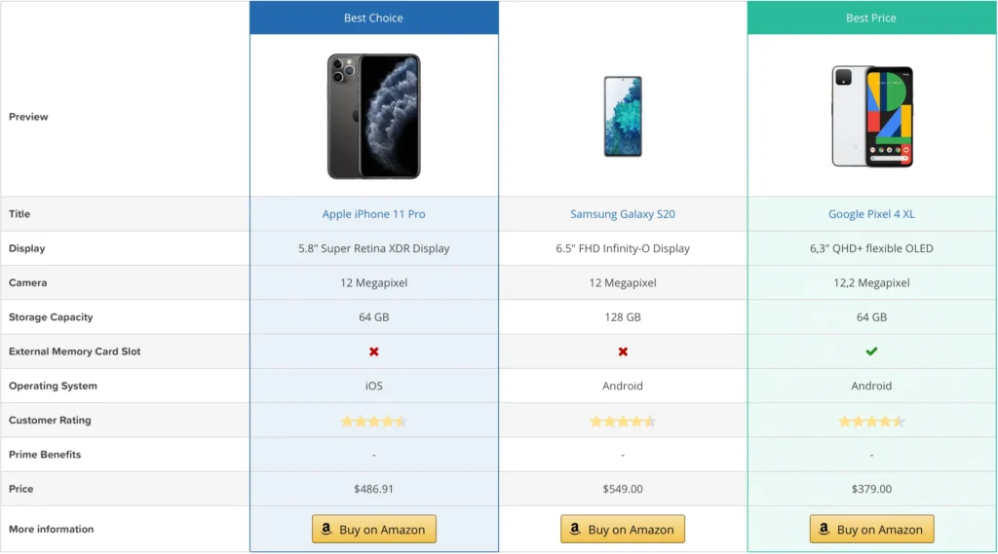Click the Google Pixel 4 XL image
Screen dimensions: 998x554
tap(871, 116)
